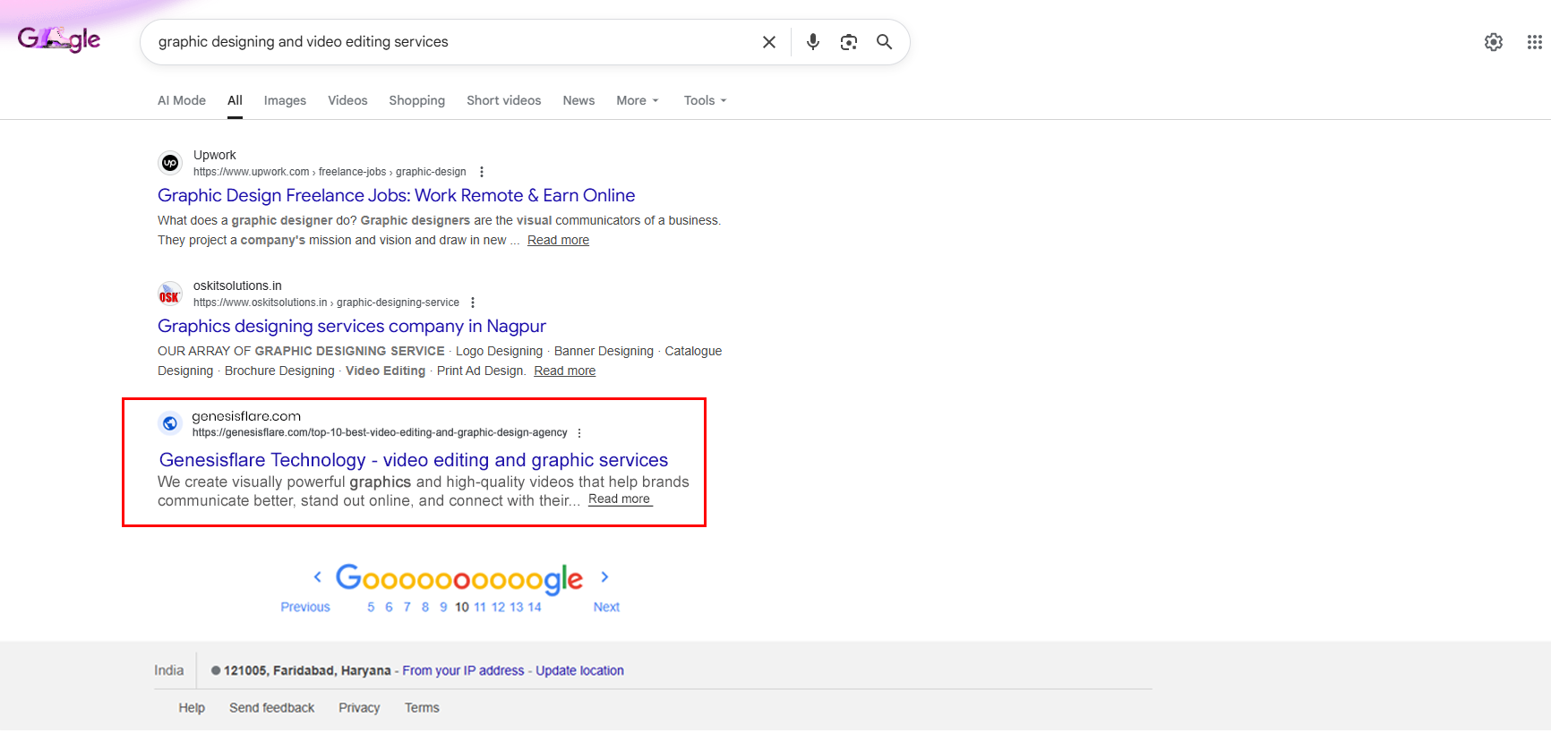
Task: Click inside the search query field
Action: point(448,42)
